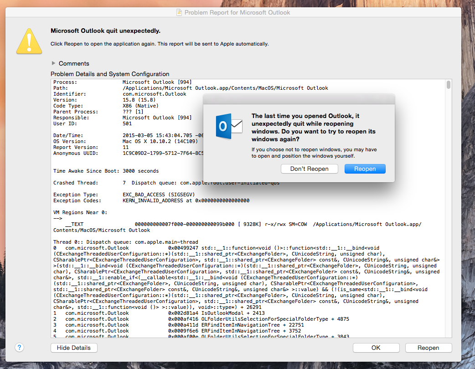This screenshot has width=475, height=369.
Task: Expand the Comments disclosure triangle
Action: point(54,63)
